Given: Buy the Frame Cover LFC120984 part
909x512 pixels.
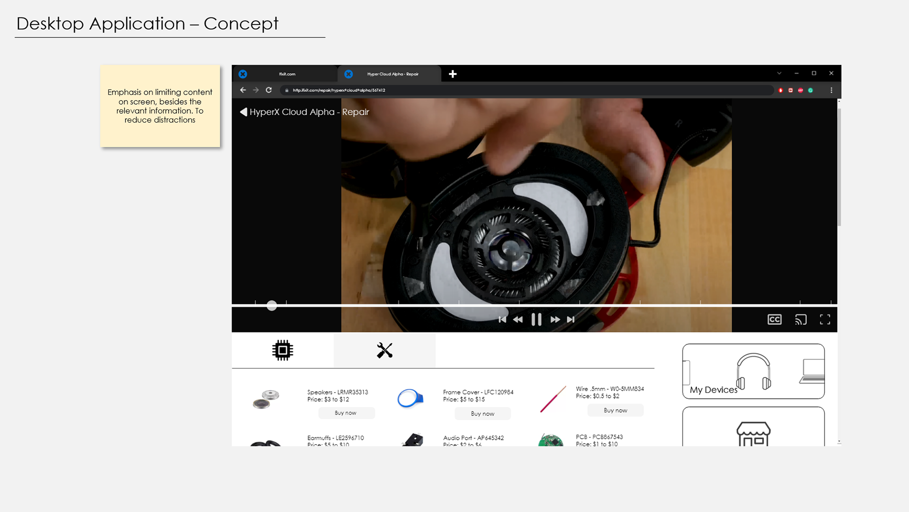Looking at the screenshot, I should pyautogui.click(x=482, y=413).
